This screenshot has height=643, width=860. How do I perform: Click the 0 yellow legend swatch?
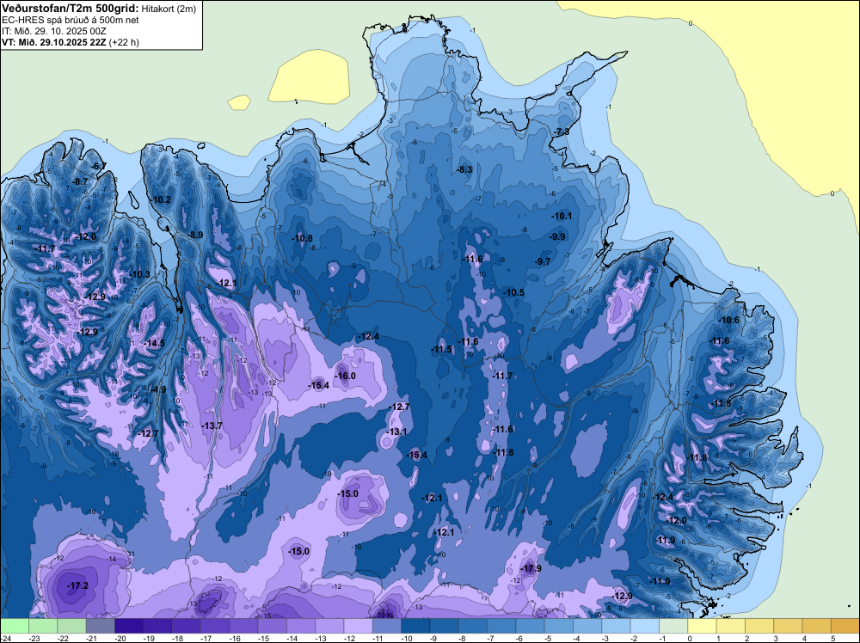point(702,626)
